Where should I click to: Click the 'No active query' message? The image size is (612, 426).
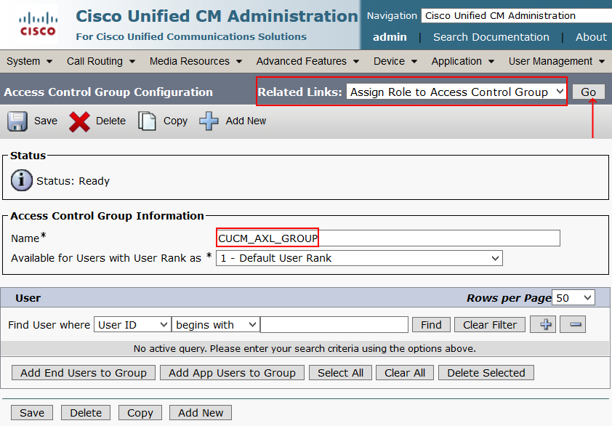coord(305,348)
